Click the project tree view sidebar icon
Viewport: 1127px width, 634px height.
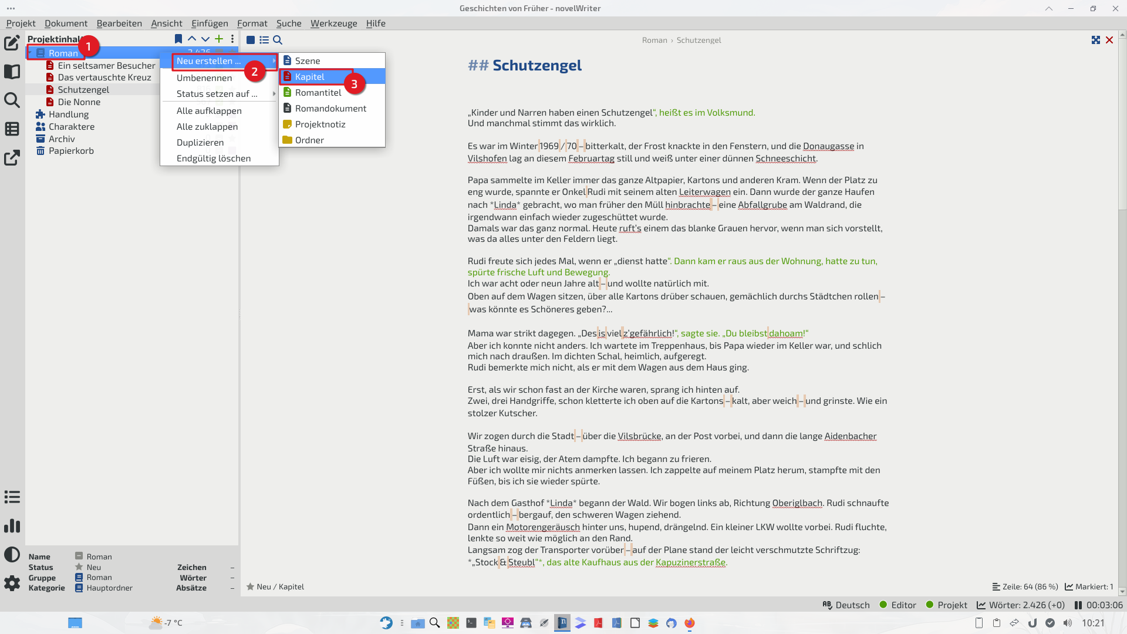coord(12,43)
